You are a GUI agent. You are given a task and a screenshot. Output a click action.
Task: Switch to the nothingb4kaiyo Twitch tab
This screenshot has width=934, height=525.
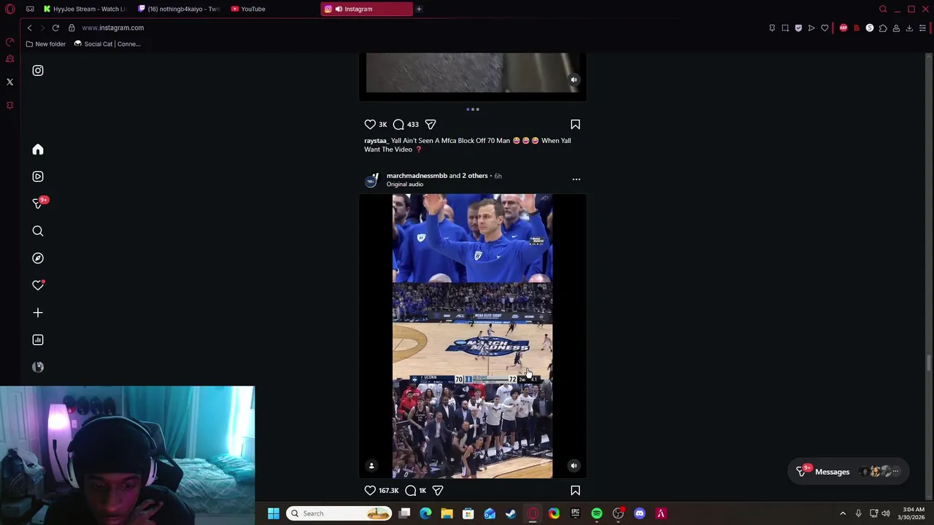180,9
